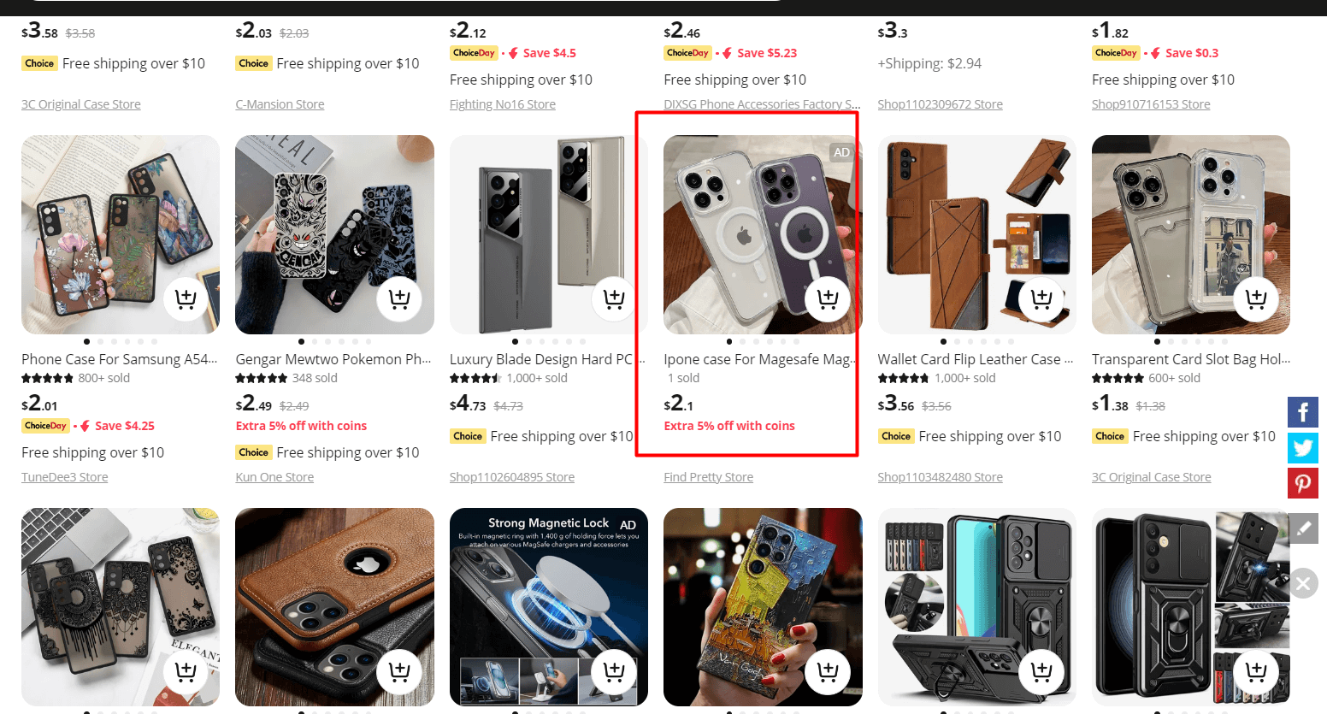
Task: Open the feedback pencil icon on the right
Action: pyautogui.click(x=1303, y=528)
